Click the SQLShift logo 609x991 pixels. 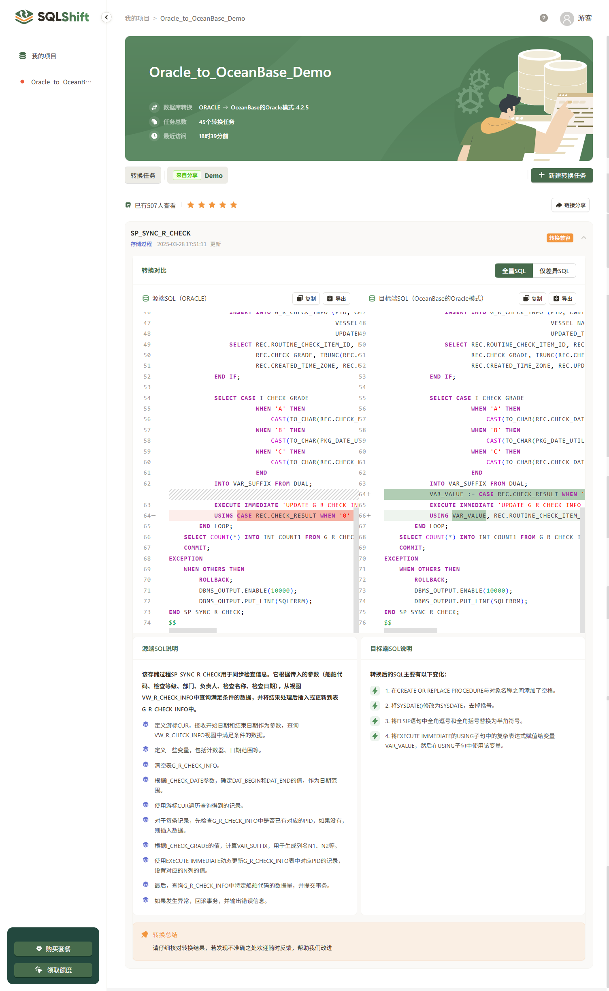[52, 17]
